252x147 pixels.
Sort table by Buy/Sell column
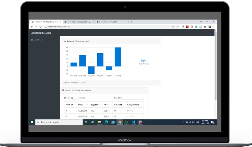[96, 105]
